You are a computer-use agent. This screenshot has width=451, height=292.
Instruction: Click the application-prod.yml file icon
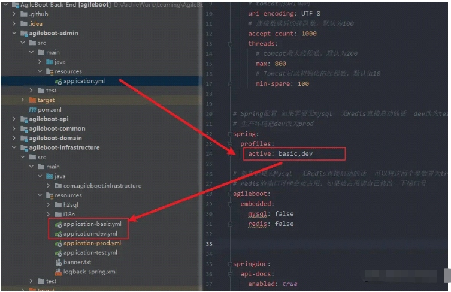(x=58, y=243)
